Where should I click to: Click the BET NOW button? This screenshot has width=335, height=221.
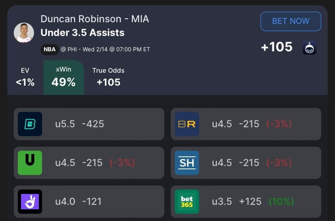click(290, 21)
